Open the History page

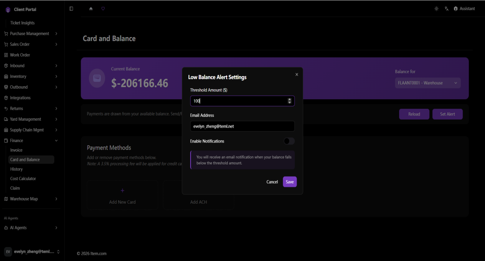(16, 169)
